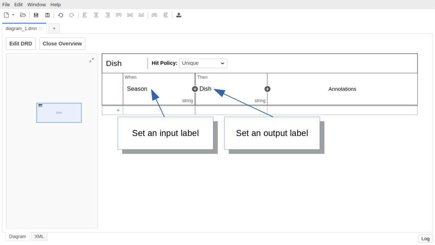The height and width of the screenshot is (245, 435).
Task: Expand the new file type dropdown arrow
Action: pyautogui.click(x=13, y=15)
